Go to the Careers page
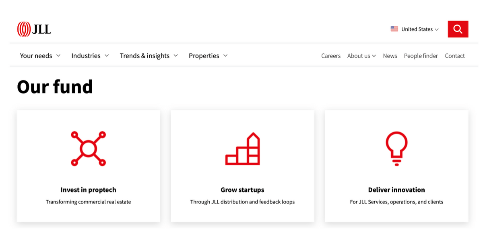The height and width of the screenshot is (234, 483). [x=331, y=56]
